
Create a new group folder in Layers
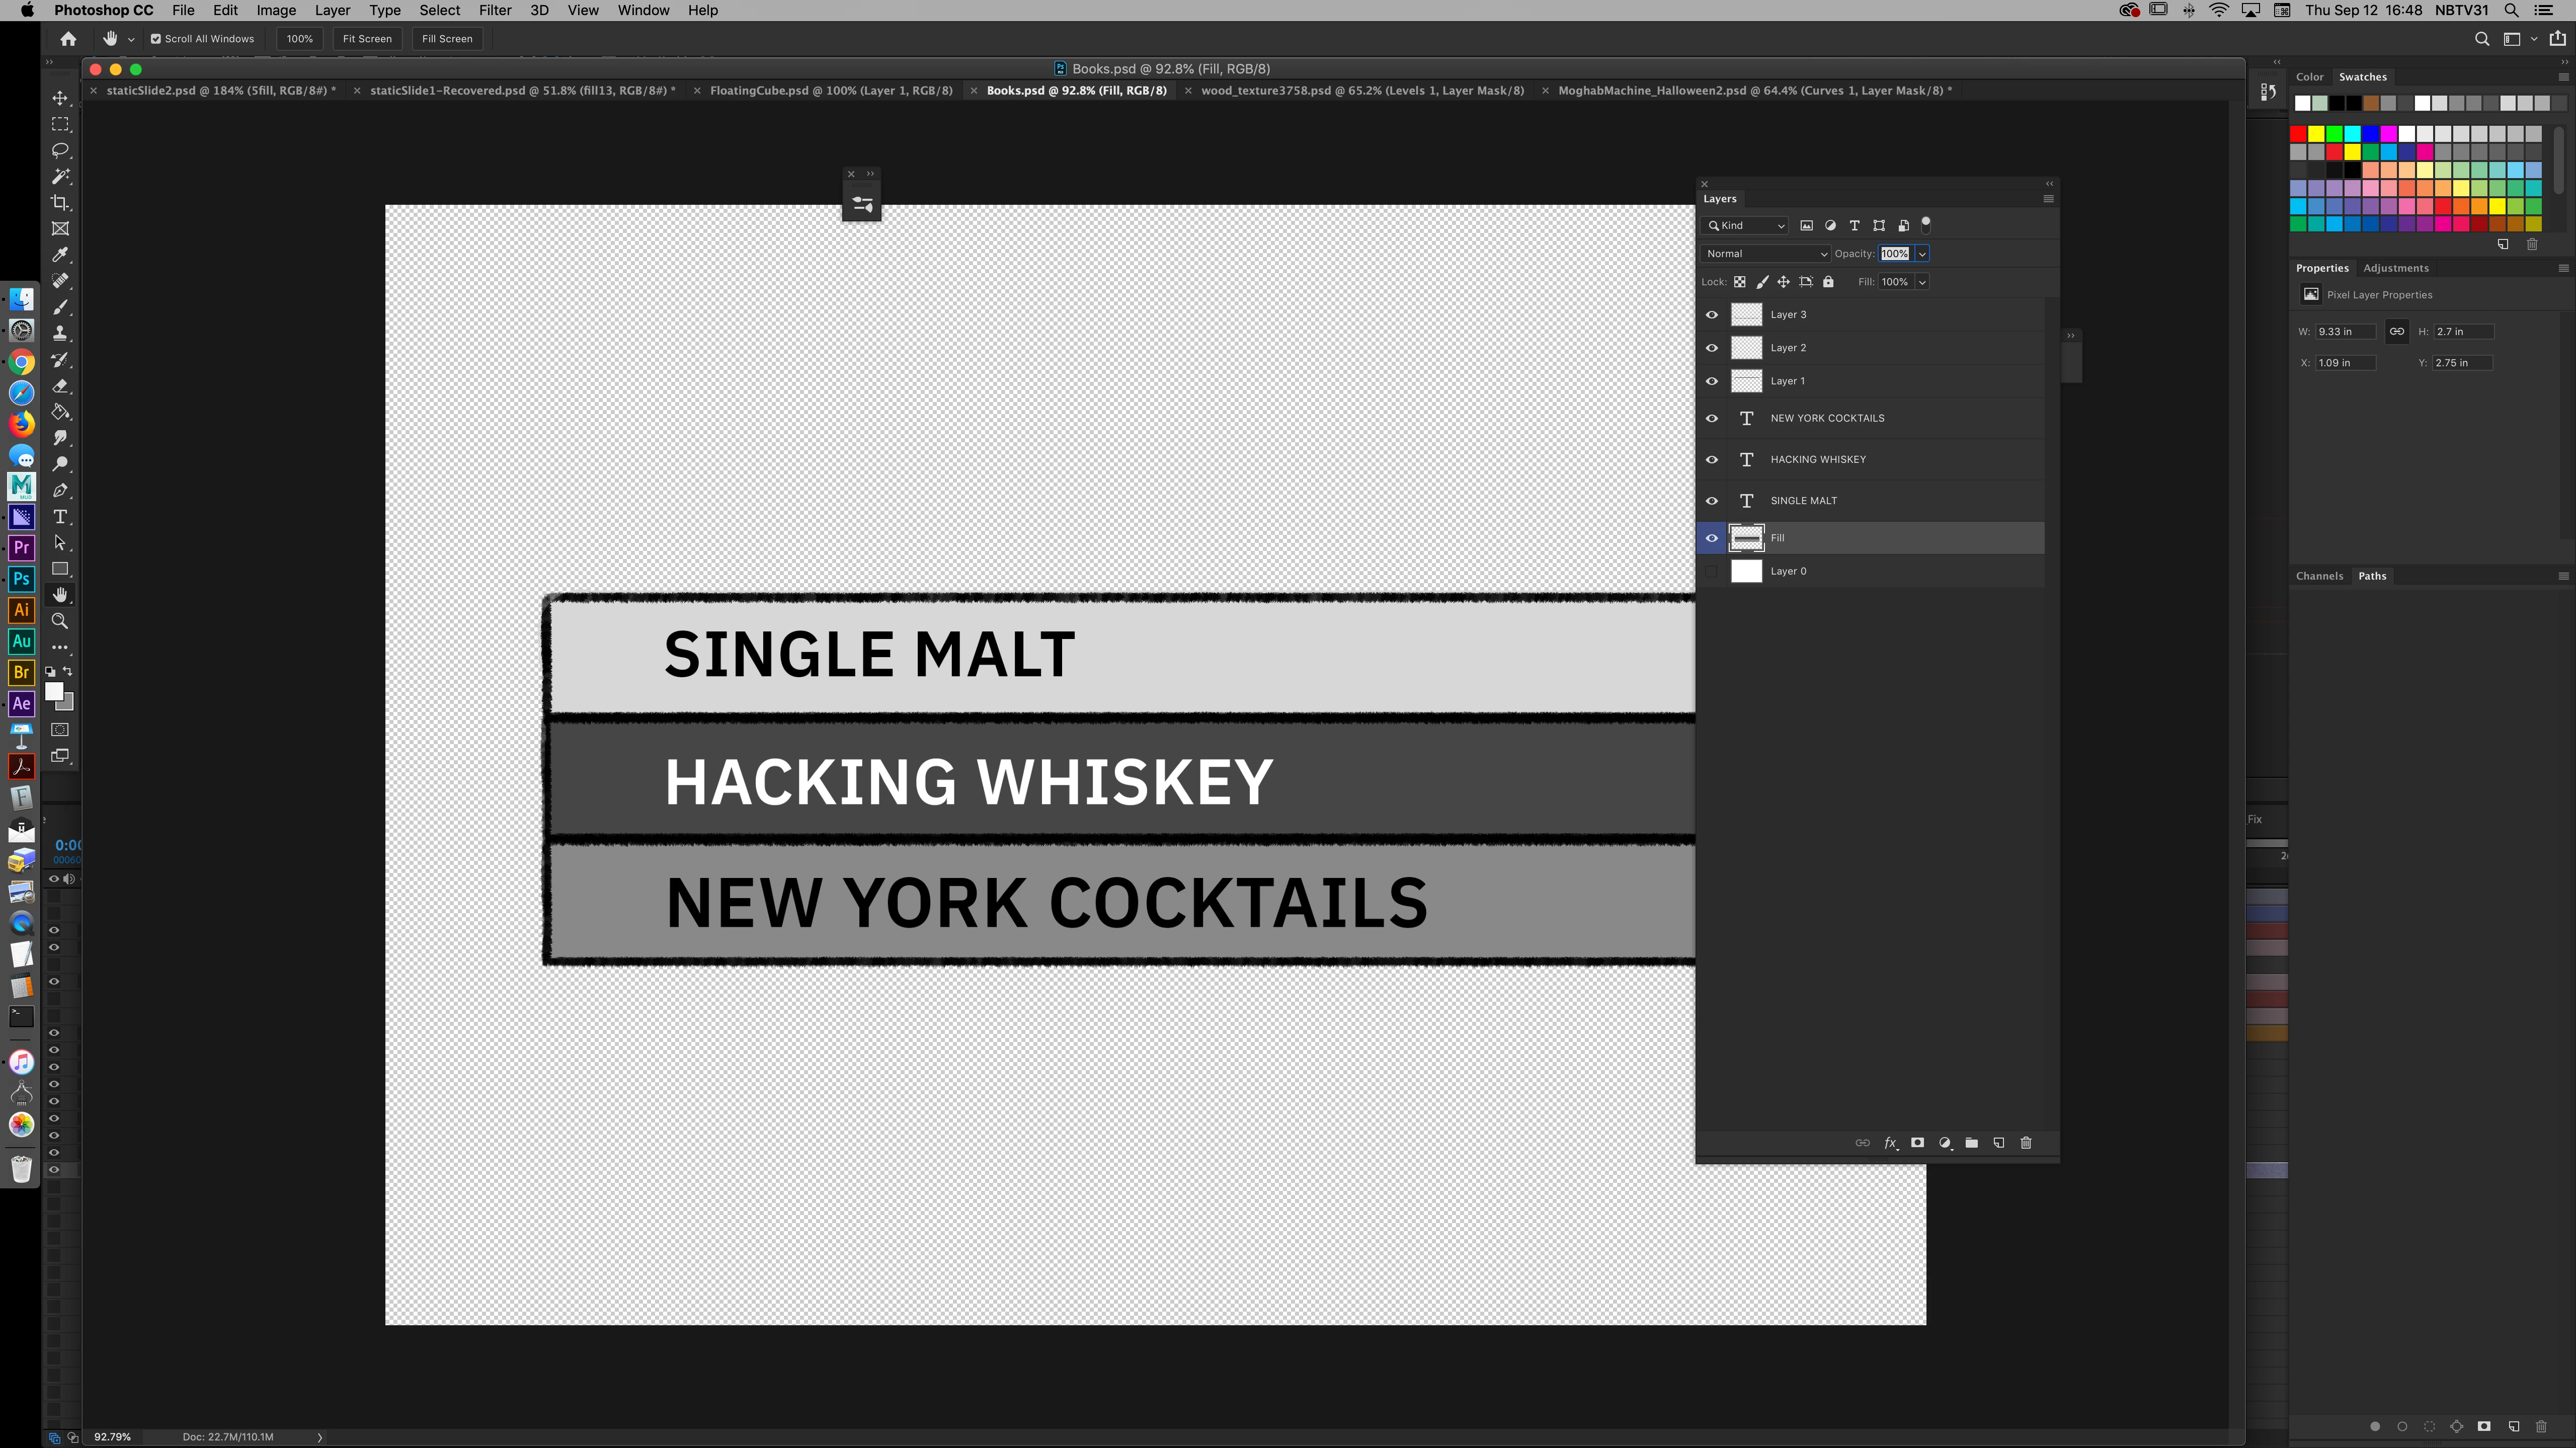[x=1971, y=1143]
